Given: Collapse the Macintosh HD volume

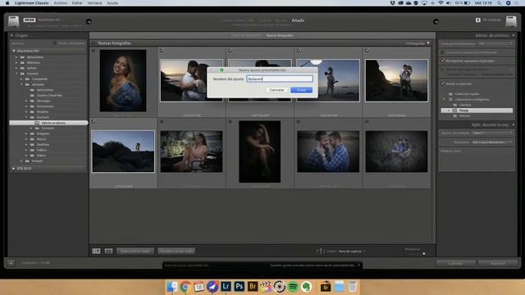Looking at the screenshot, I should click(14, 51).
